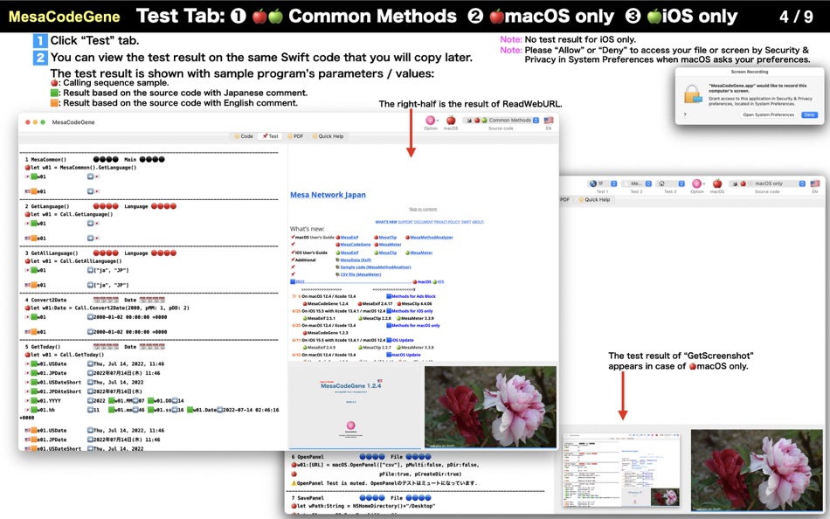Open the Test 2 dropdown, right window
Viewport: 830px width, 519px height.
637,183
